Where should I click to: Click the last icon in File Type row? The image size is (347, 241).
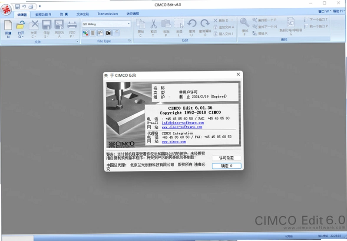tap(116, 33)
